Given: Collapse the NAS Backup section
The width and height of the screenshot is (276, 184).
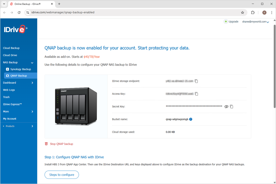Looking at the screenshot, I should (x=32, y=63).
